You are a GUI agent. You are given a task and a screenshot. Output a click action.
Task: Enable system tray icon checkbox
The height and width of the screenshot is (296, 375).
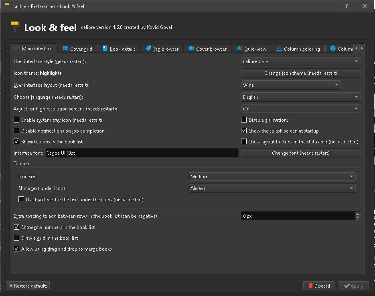16,120
